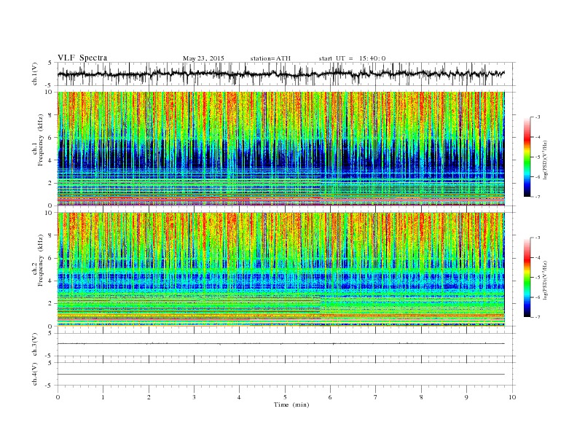Screen dimensions: 577x446
Task: Click the 'Time (min)' x-axis label
Action: tap(291, 404)
